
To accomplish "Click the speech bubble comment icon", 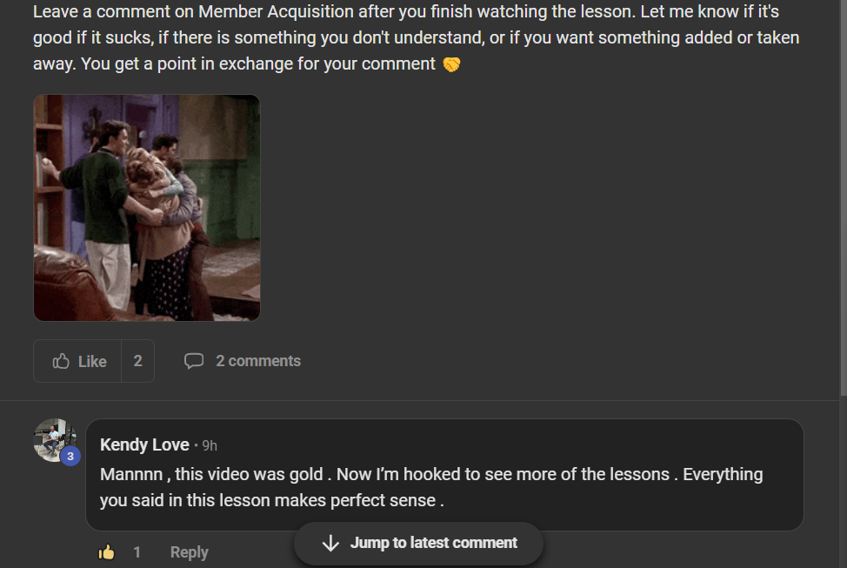I will [194, 361].
